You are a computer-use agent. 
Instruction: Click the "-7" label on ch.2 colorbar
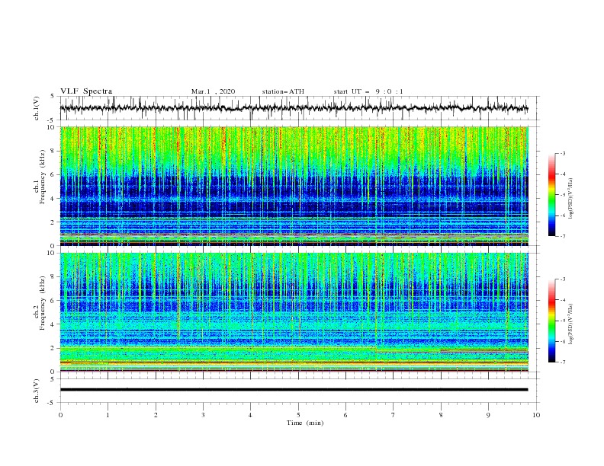562,362
